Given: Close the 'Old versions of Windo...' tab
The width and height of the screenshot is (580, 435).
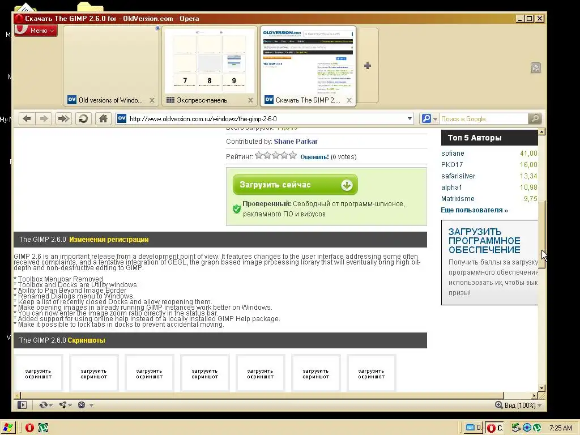Looking at the screenshot, I should pos(152,100).
